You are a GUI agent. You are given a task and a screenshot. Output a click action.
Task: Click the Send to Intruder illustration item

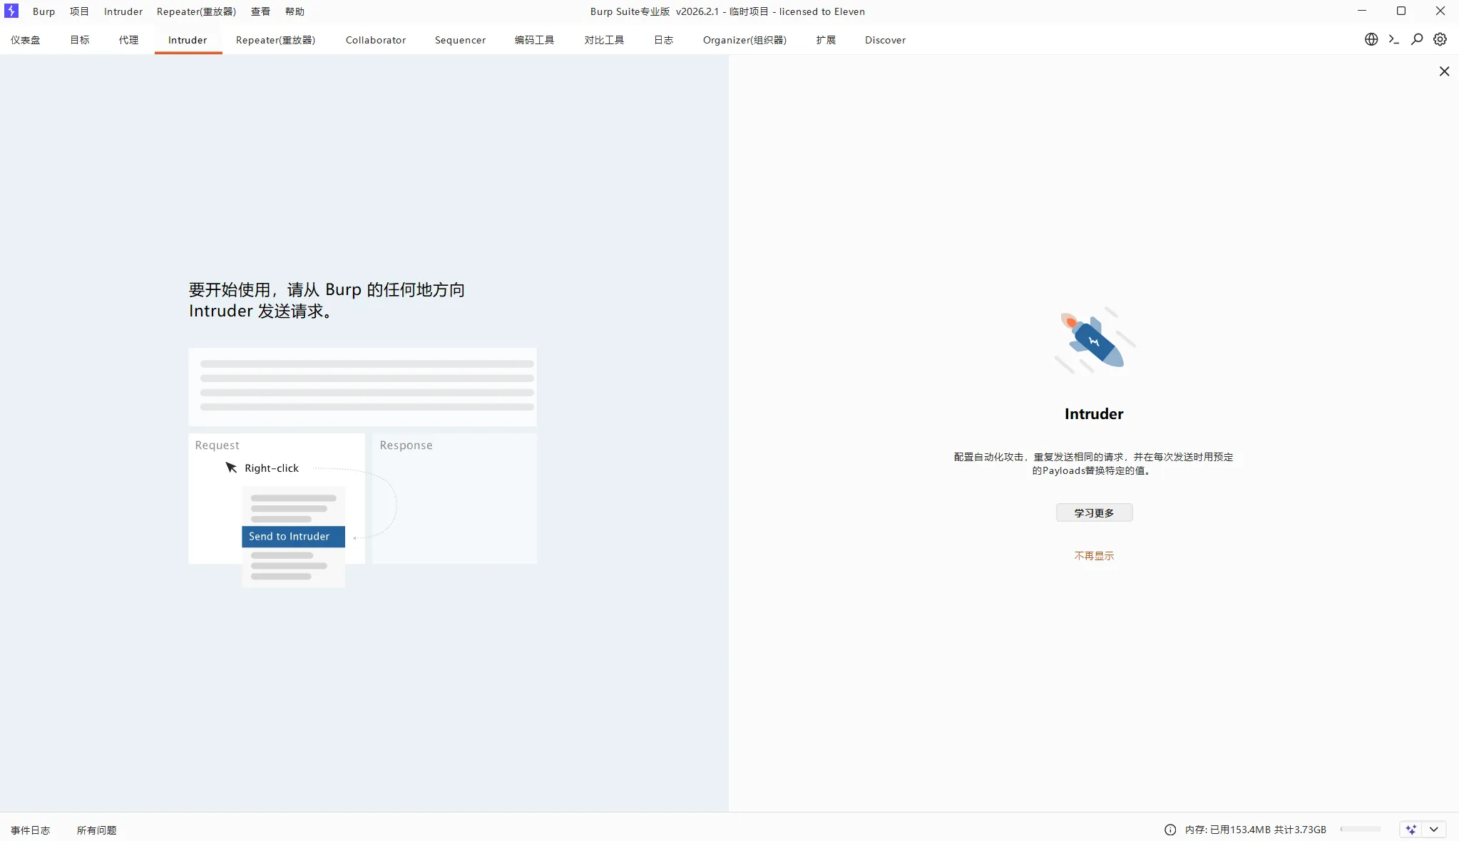[x=293, y=537]
